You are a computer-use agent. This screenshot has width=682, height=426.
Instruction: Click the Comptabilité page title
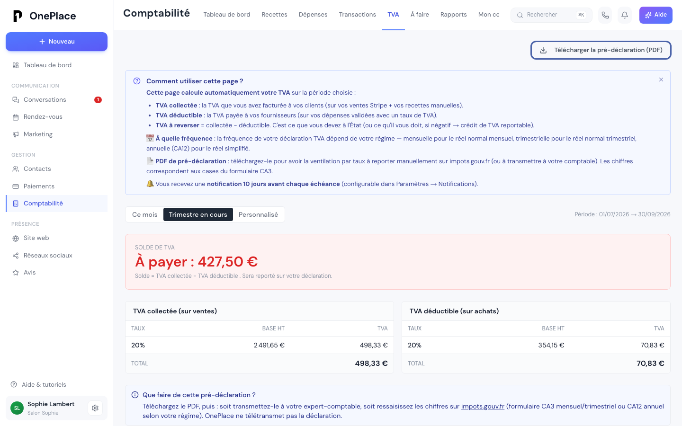[156, 13]
